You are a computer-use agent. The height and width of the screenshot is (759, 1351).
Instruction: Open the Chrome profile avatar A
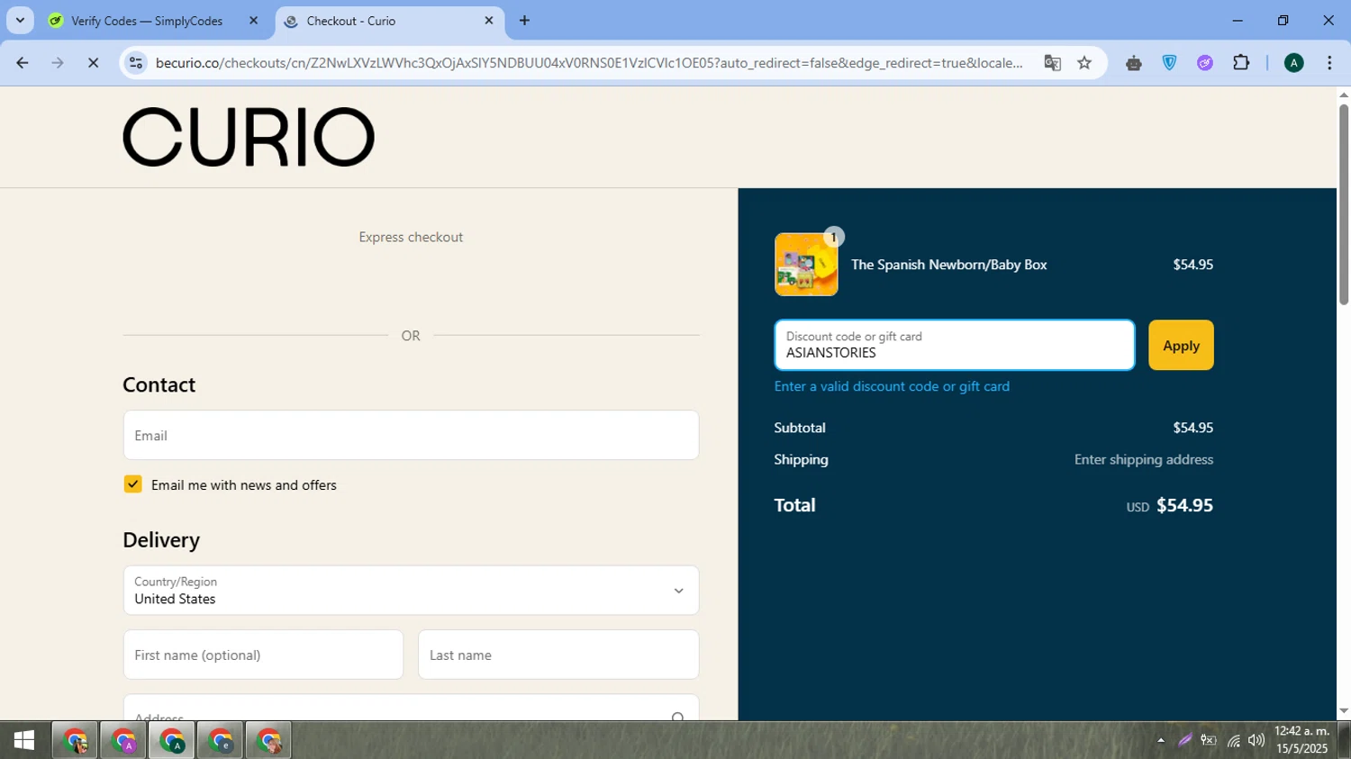1293,63
